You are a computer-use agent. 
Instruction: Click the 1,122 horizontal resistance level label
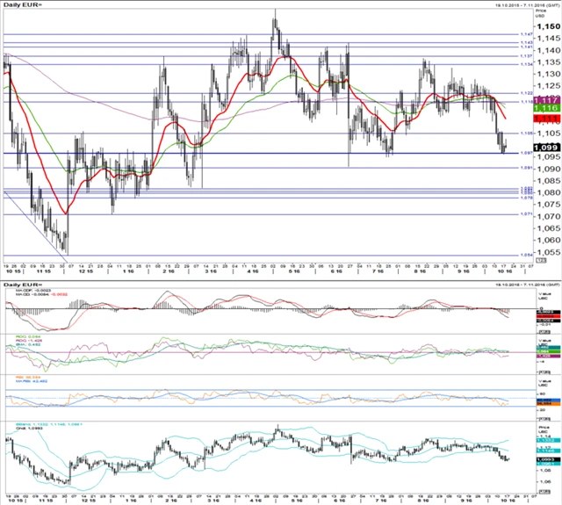527,93
